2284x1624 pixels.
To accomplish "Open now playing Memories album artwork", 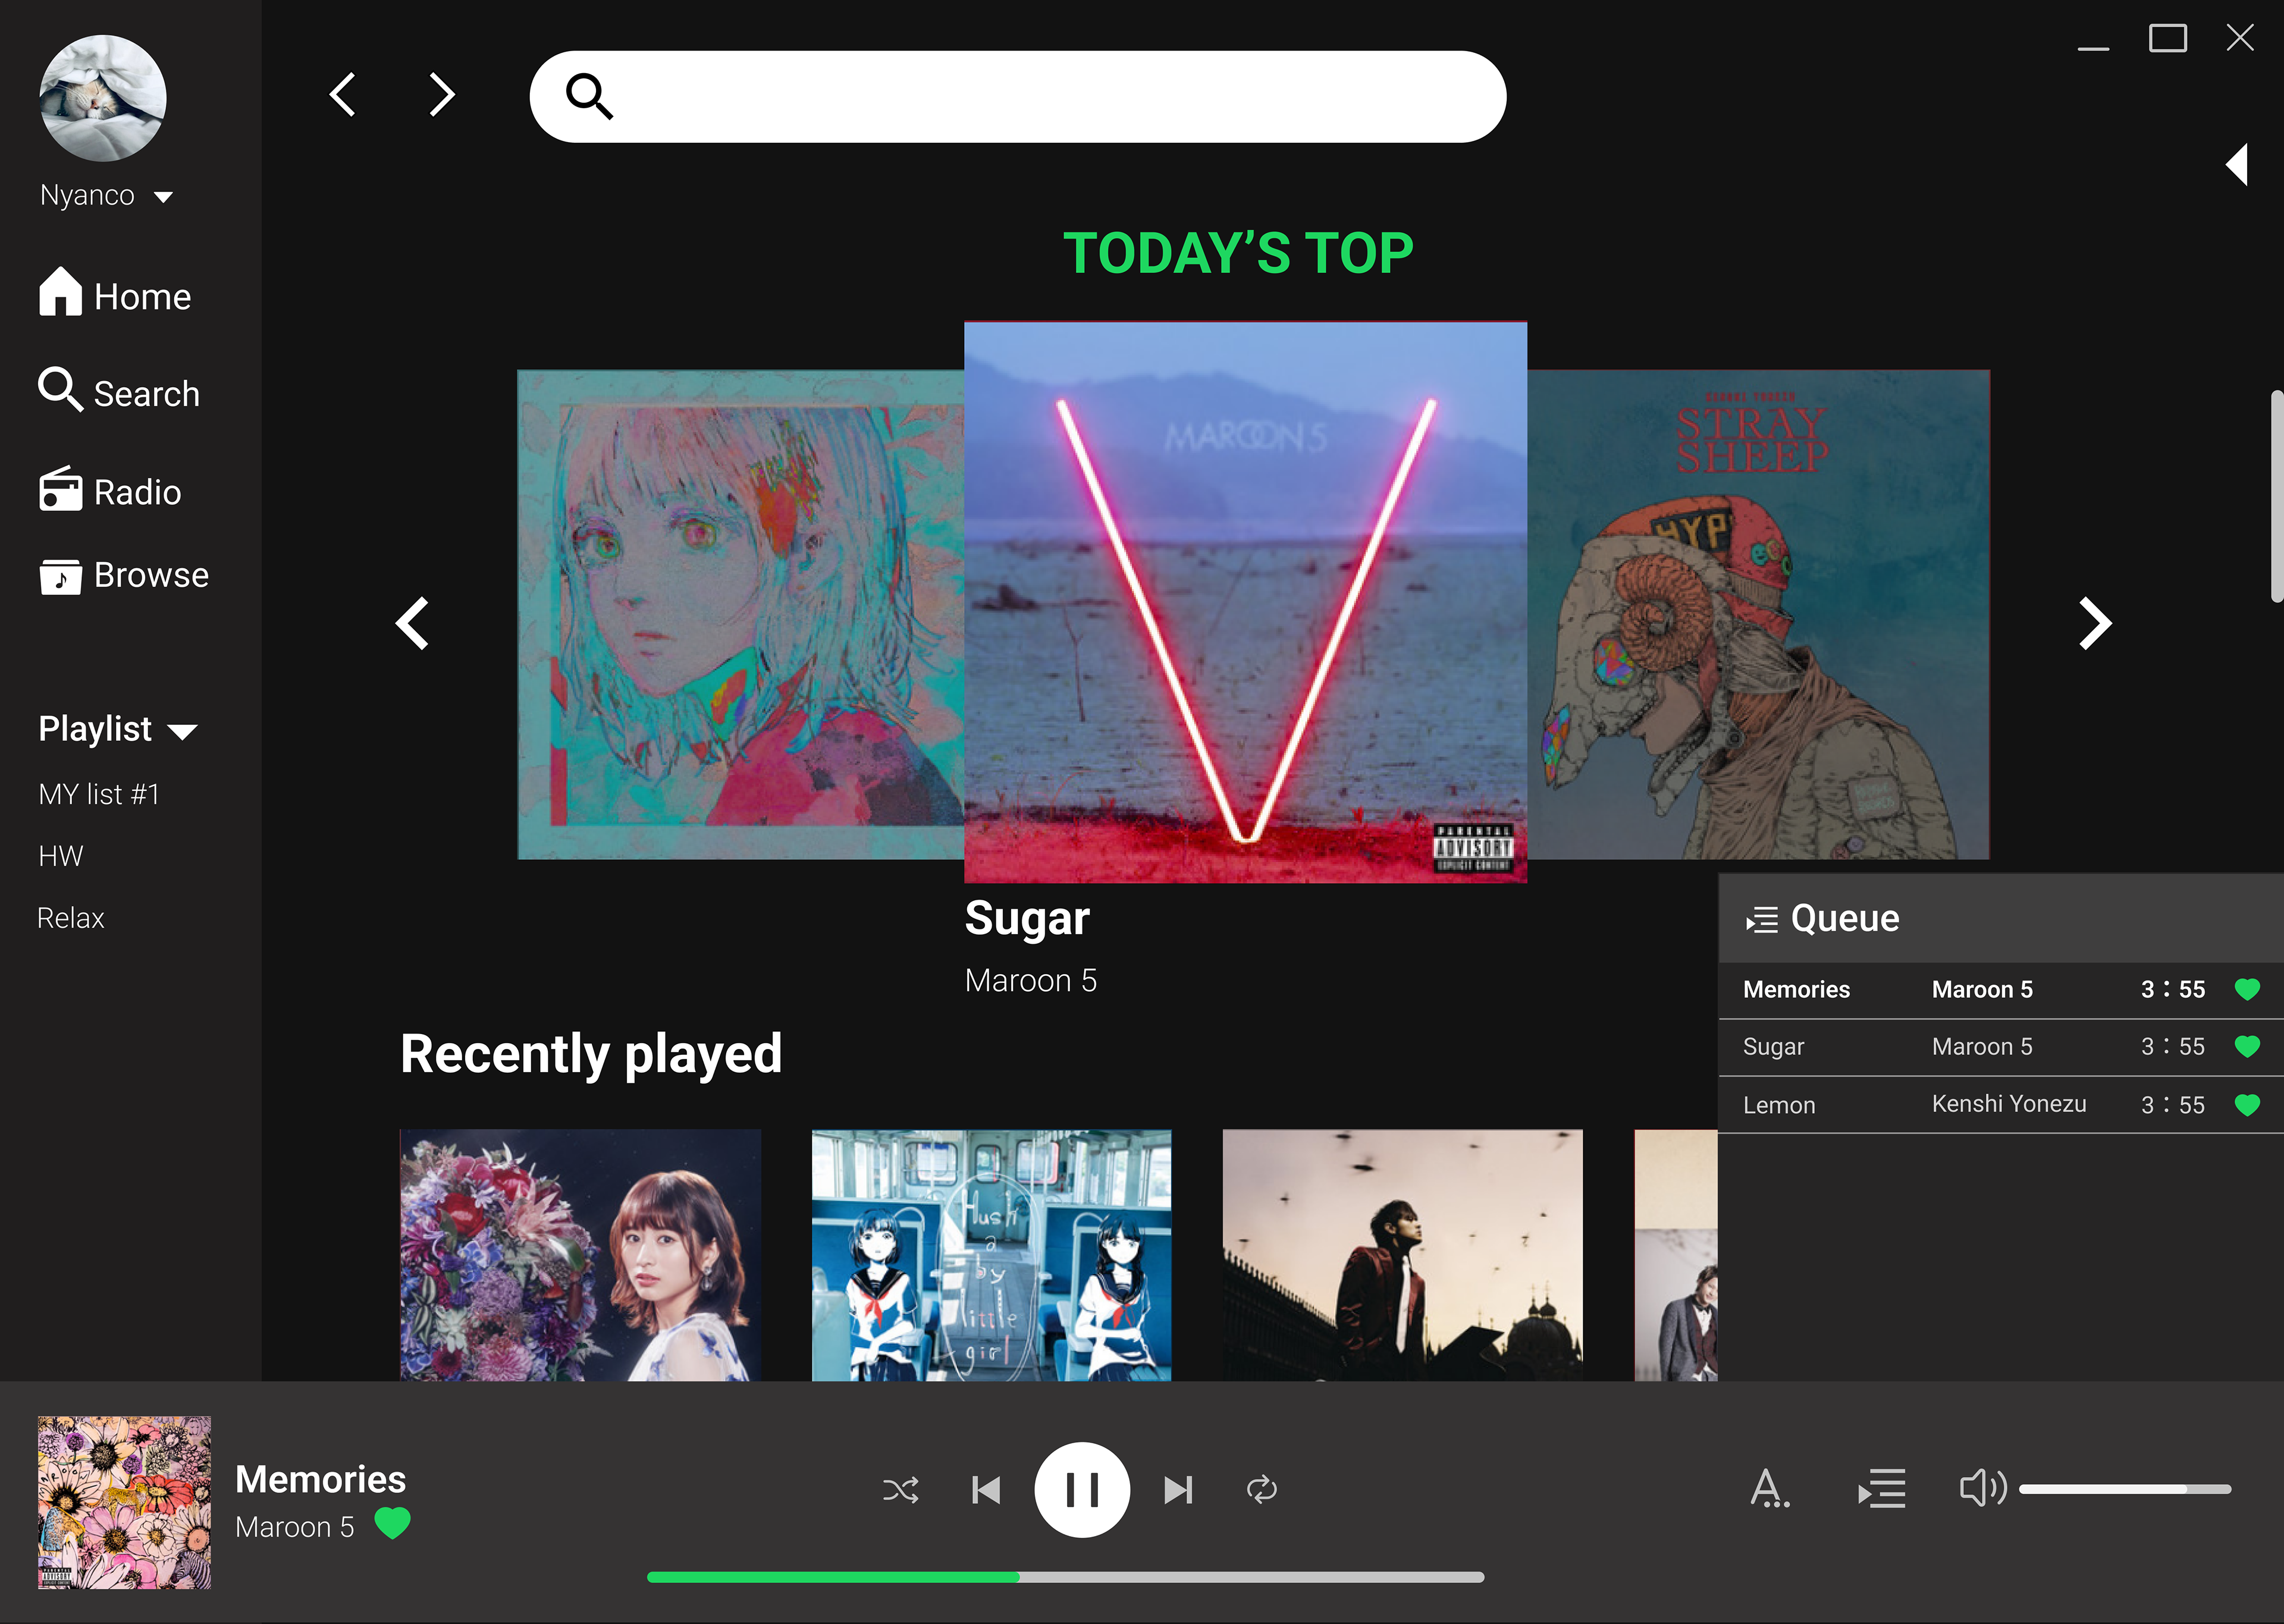I will pyautogui.click(x=124, y=1502).
